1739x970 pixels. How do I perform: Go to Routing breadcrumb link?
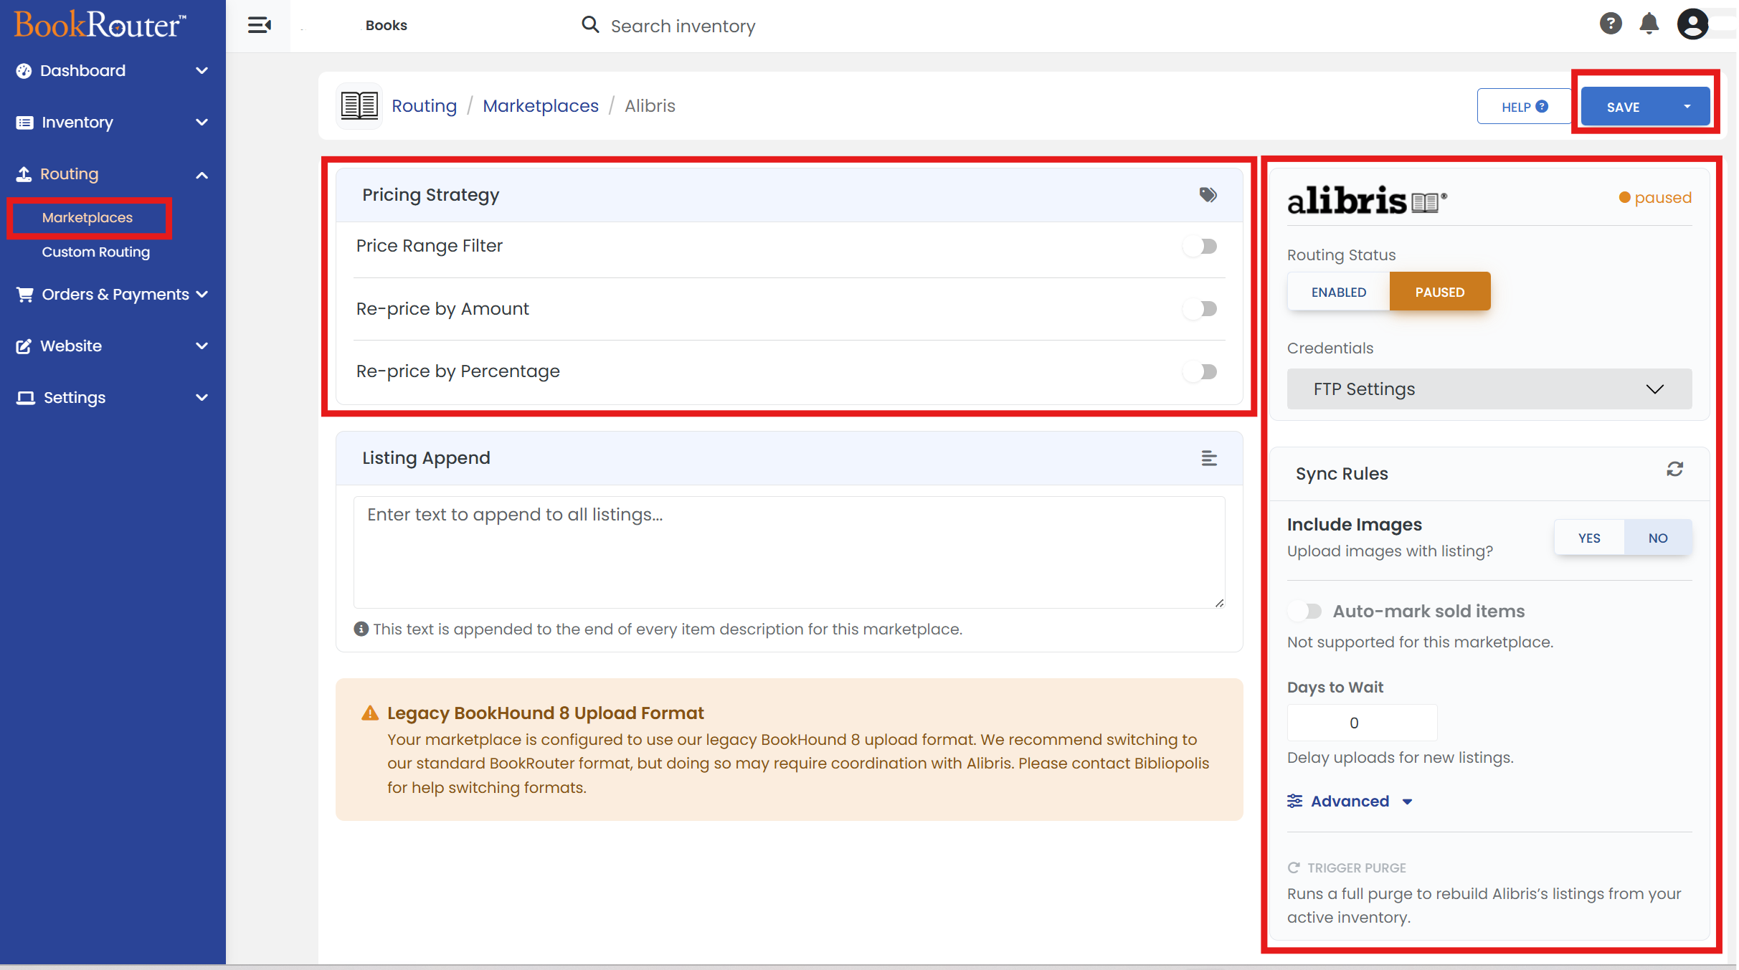point(424,105)
